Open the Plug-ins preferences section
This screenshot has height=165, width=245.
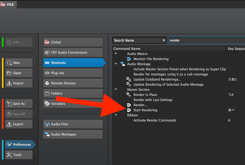tap(73, 73)
